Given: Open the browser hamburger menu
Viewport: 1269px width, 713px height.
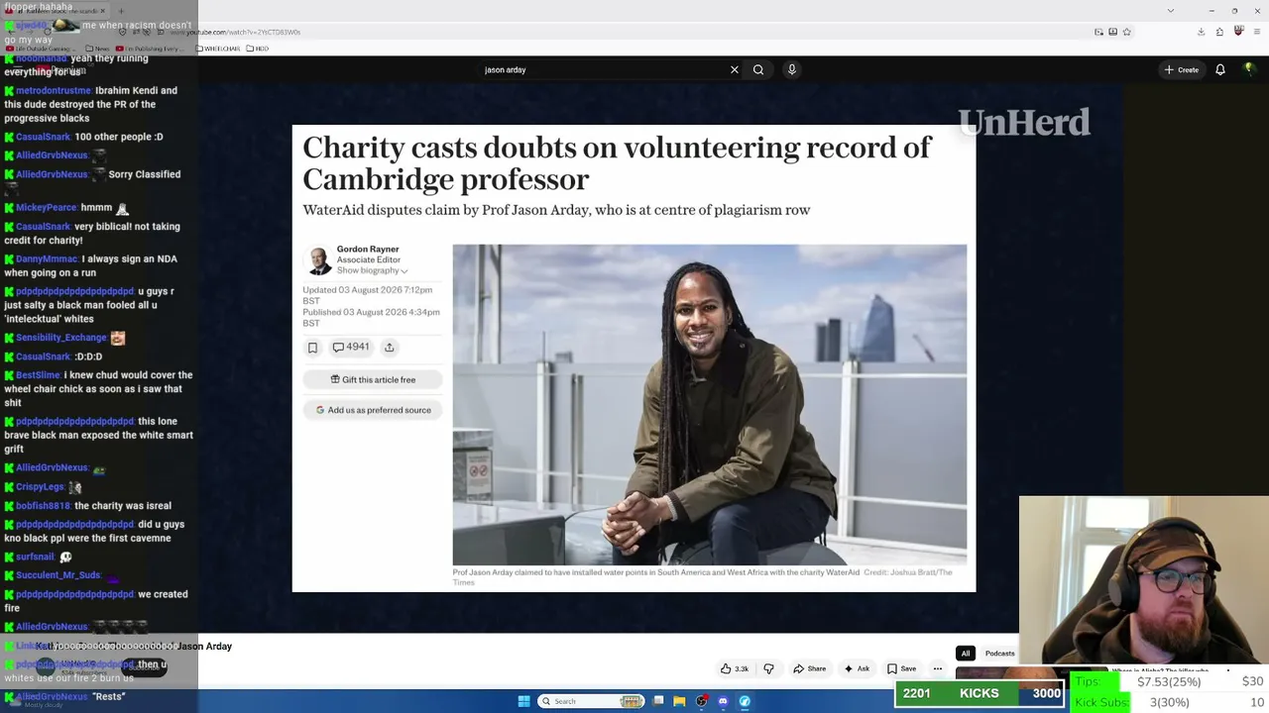Looking at the screenshot, I should pos(1256,32).
